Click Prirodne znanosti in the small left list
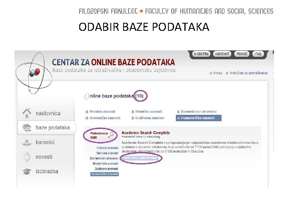The width and height of the screenshot is (288, 216). pos(108,148)
